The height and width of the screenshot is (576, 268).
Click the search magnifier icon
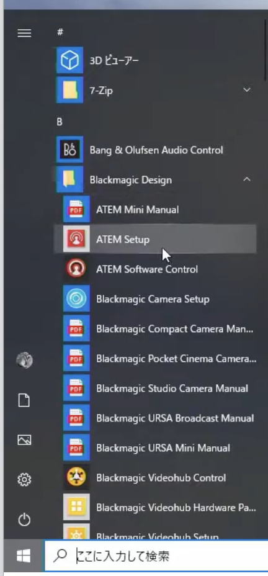(x=59, y=557)
